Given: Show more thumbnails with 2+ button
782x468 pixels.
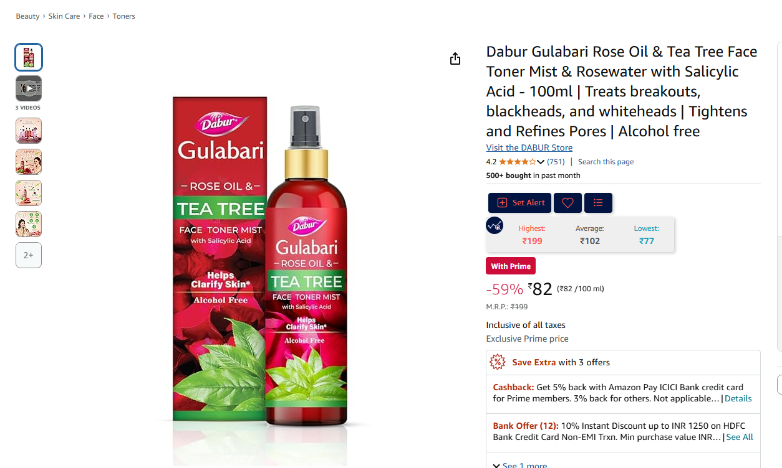Looking at the screenshot, I should coord(29,255).
